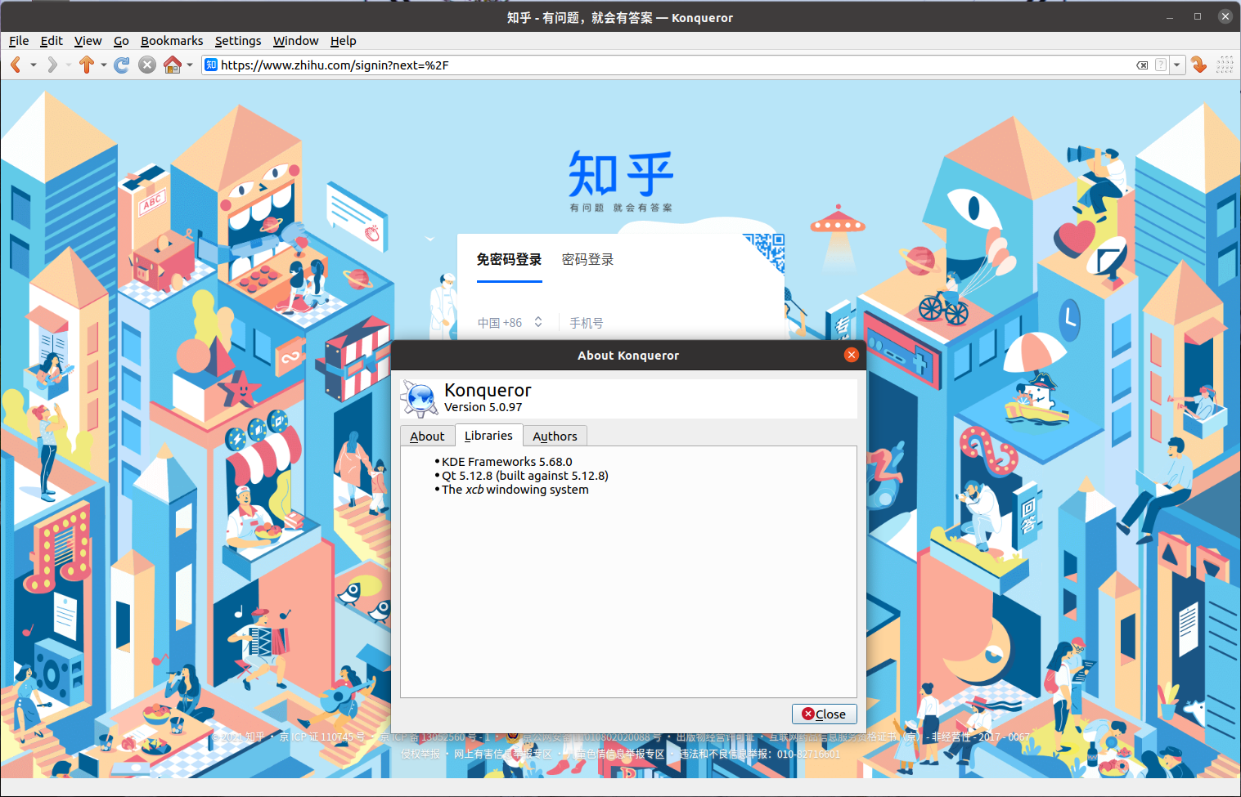This screenshot has width=1241, height=797.
Task: Open the Help menu
Action: pyautogui.click(x=343, y=41)
